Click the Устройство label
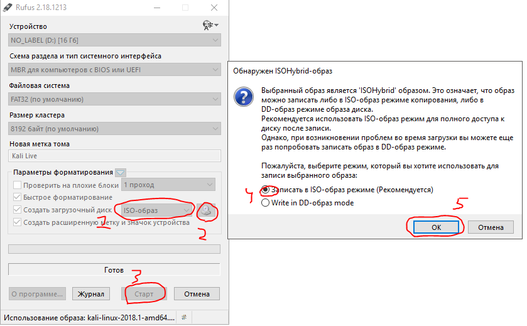Image resolution: width=527 pixels, height=326 pixels. coord(28,26)
